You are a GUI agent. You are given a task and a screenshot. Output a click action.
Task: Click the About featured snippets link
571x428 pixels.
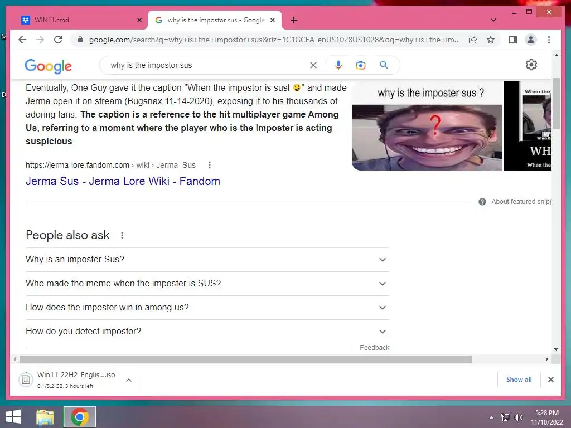click(521, 202)
